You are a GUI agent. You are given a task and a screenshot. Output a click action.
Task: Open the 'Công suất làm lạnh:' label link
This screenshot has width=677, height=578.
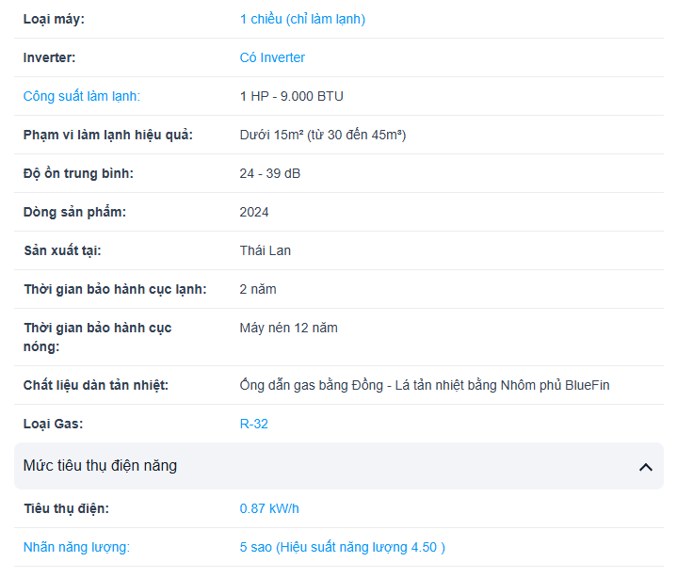click(x=82, y=96)
